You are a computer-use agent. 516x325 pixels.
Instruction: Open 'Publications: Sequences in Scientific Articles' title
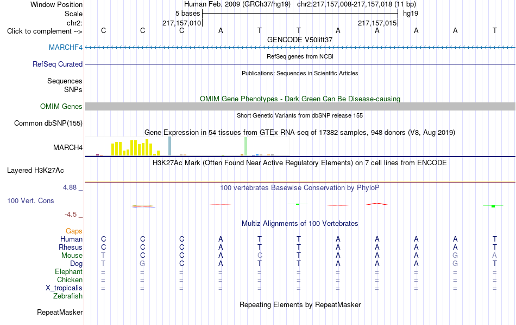pos(300,73)
